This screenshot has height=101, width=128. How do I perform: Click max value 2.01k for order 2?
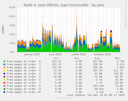coord(121,68)
